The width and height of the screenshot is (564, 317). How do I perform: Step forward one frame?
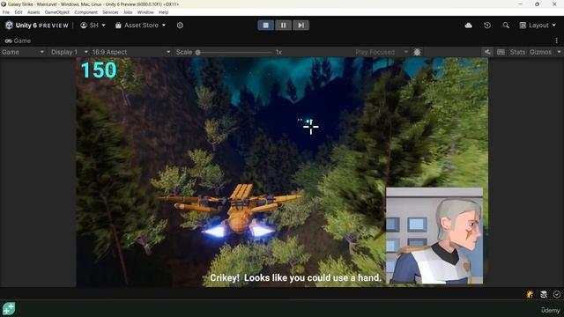(301, 26)
